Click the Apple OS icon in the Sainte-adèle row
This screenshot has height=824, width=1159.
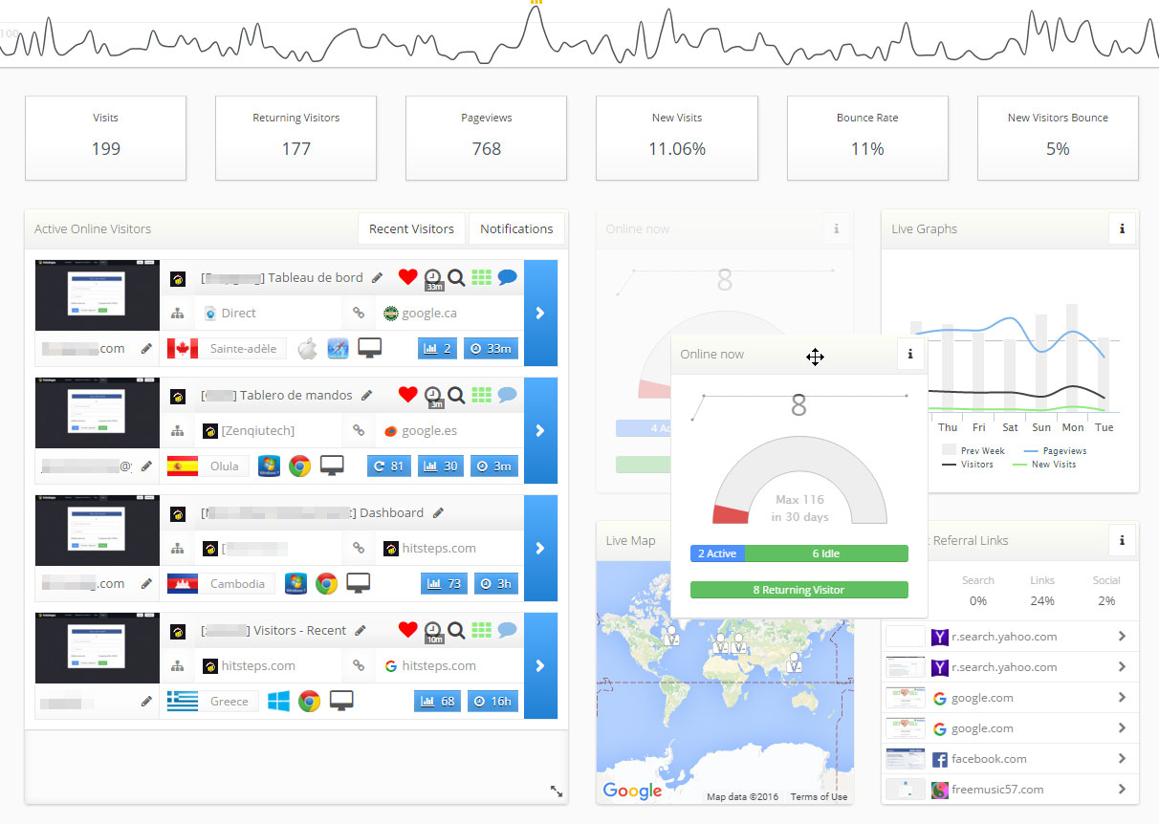307,348
